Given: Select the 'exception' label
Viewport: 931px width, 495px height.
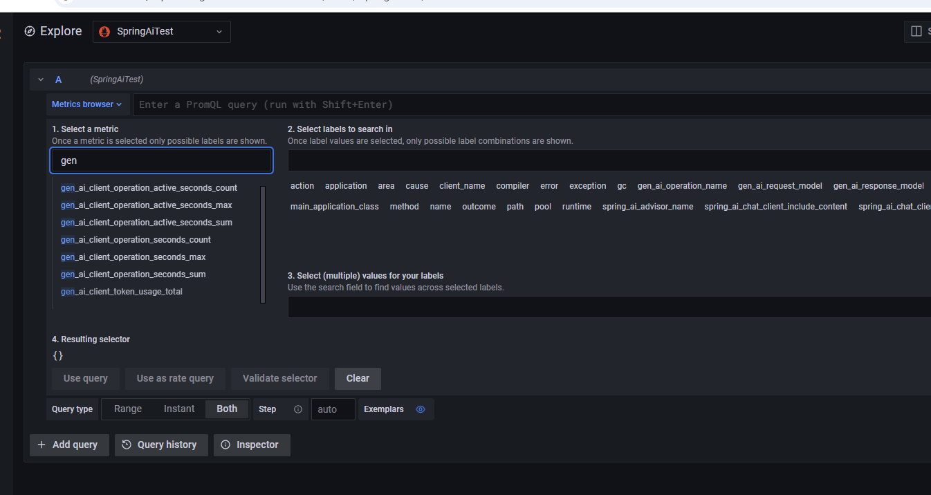Looking at the screenshot, I should [588, 186].
